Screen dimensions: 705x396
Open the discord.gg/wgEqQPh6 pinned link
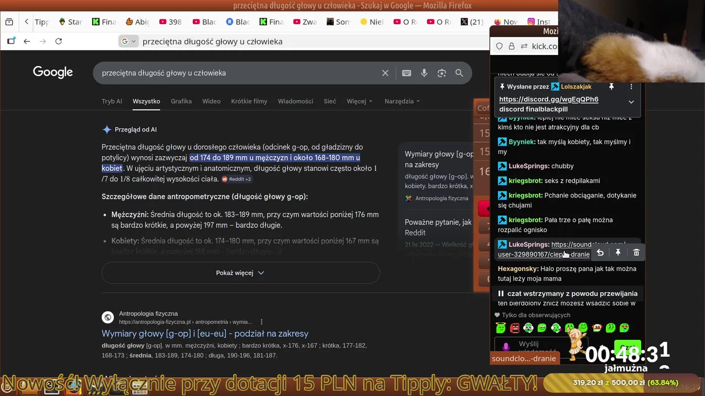tap(549, 100)
